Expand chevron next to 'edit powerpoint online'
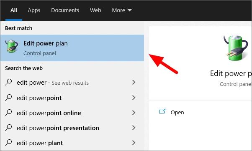The image size is (252, 151). tap(134, 113)
